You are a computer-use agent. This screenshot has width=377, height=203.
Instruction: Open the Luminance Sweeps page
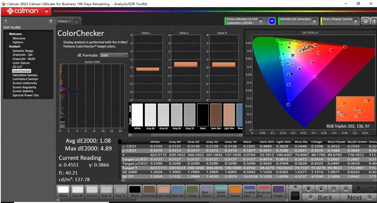(25, 79)
